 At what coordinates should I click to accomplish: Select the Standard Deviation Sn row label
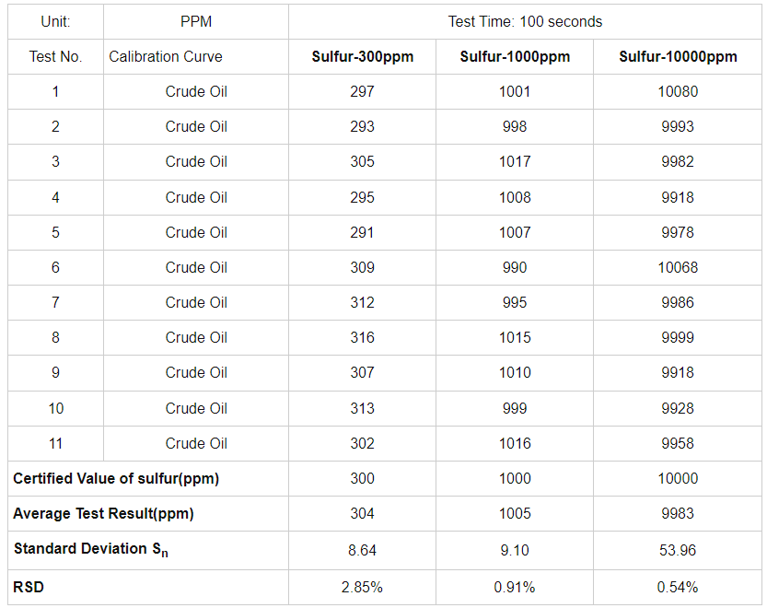pyautogui.click(x=90, y=550)
